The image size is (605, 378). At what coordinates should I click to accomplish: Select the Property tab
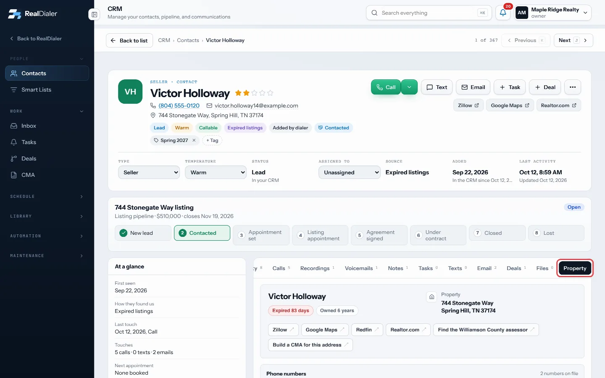(x=575, y=268)
